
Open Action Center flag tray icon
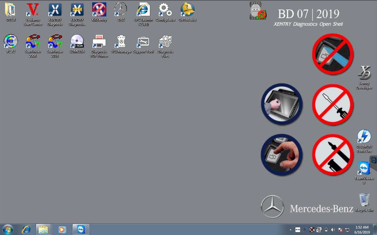pyautogui.click(x=340, y=230)
